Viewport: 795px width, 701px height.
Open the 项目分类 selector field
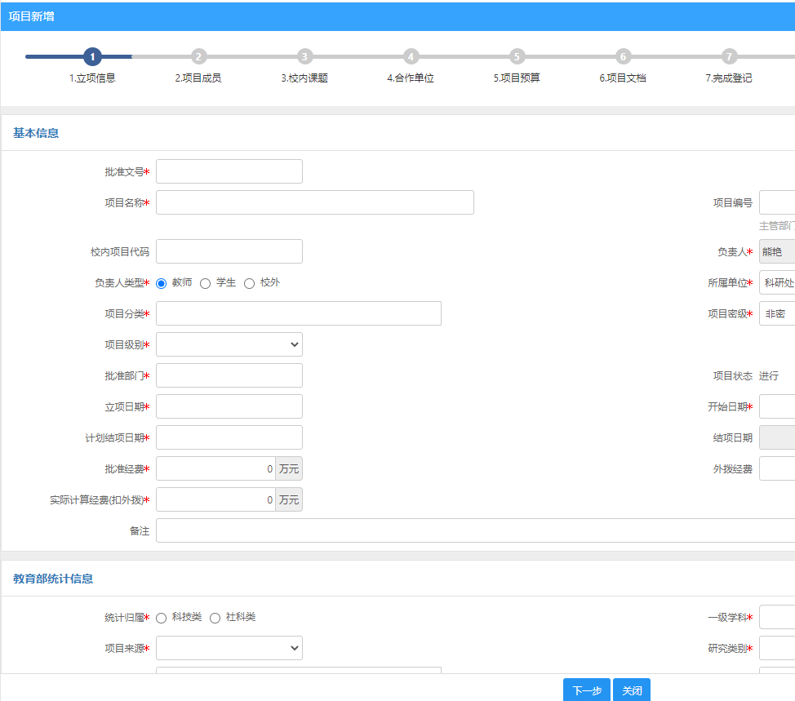[x=299, y=313]
